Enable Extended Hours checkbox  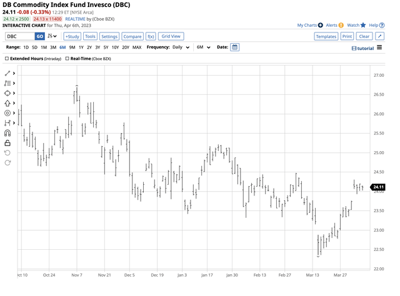tap(7, 59)
